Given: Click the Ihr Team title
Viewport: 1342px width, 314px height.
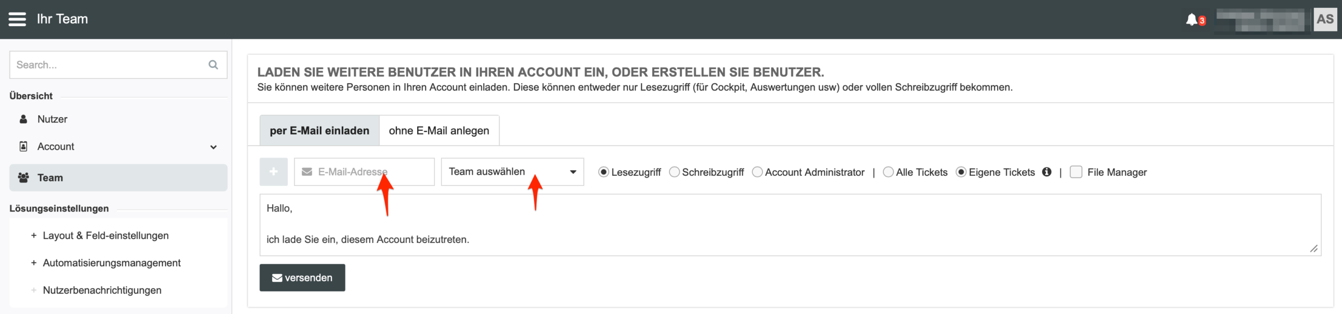Looking at the screenshot, I should 62,19.
